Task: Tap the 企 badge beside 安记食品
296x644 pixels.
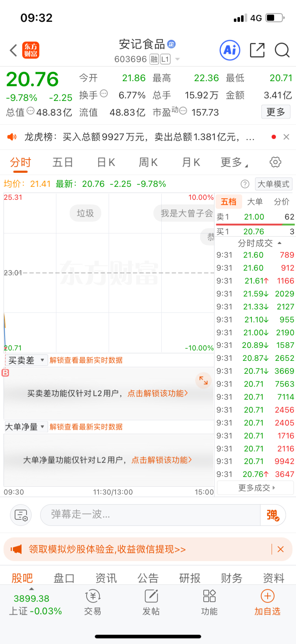Action: click(x=171, y=44)
